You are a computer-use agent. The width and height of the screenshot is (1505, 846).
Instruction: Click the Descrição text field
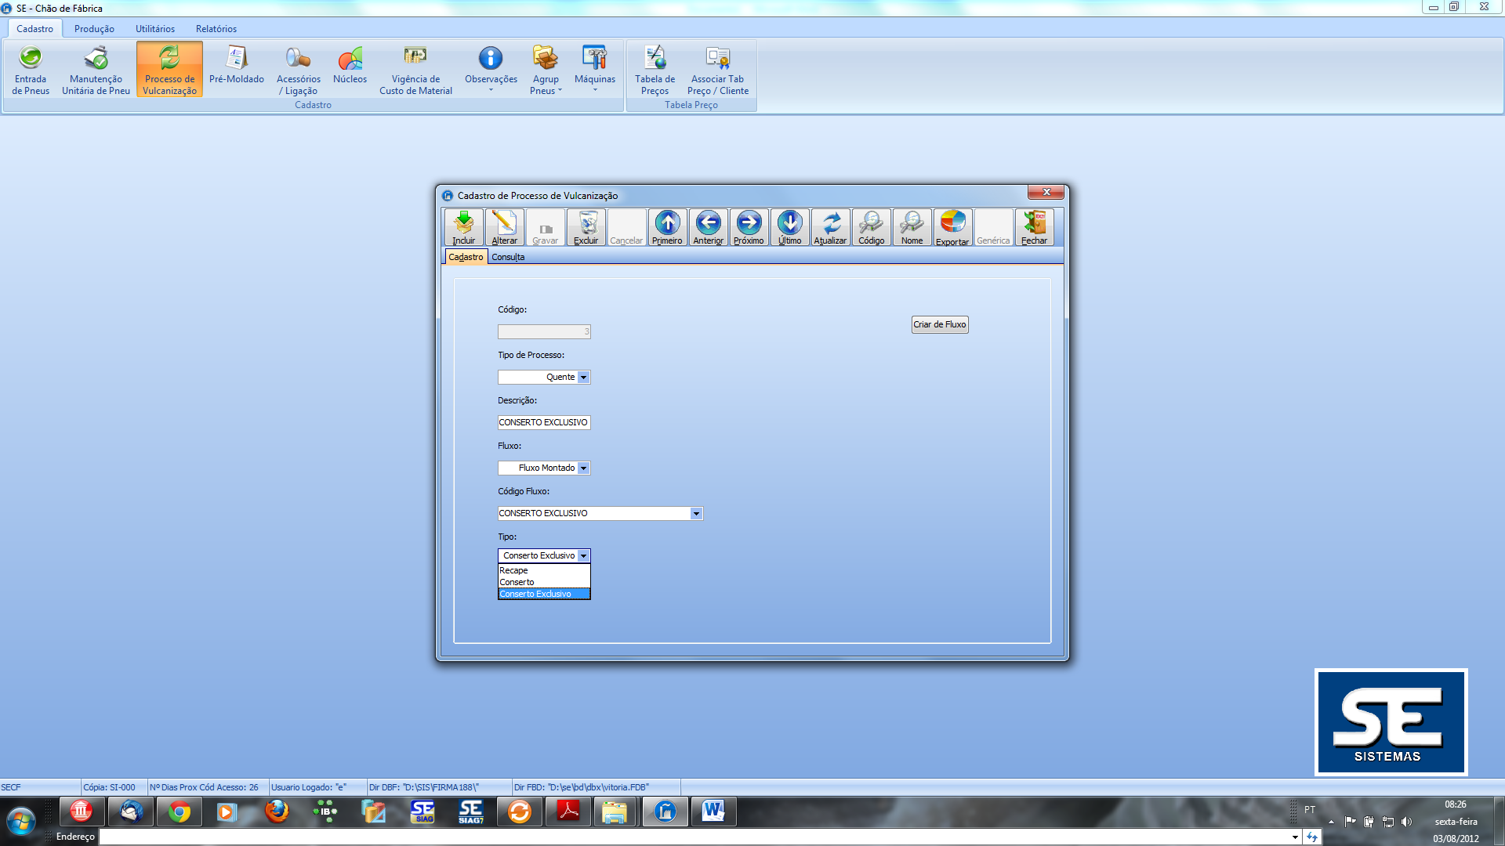543,423
